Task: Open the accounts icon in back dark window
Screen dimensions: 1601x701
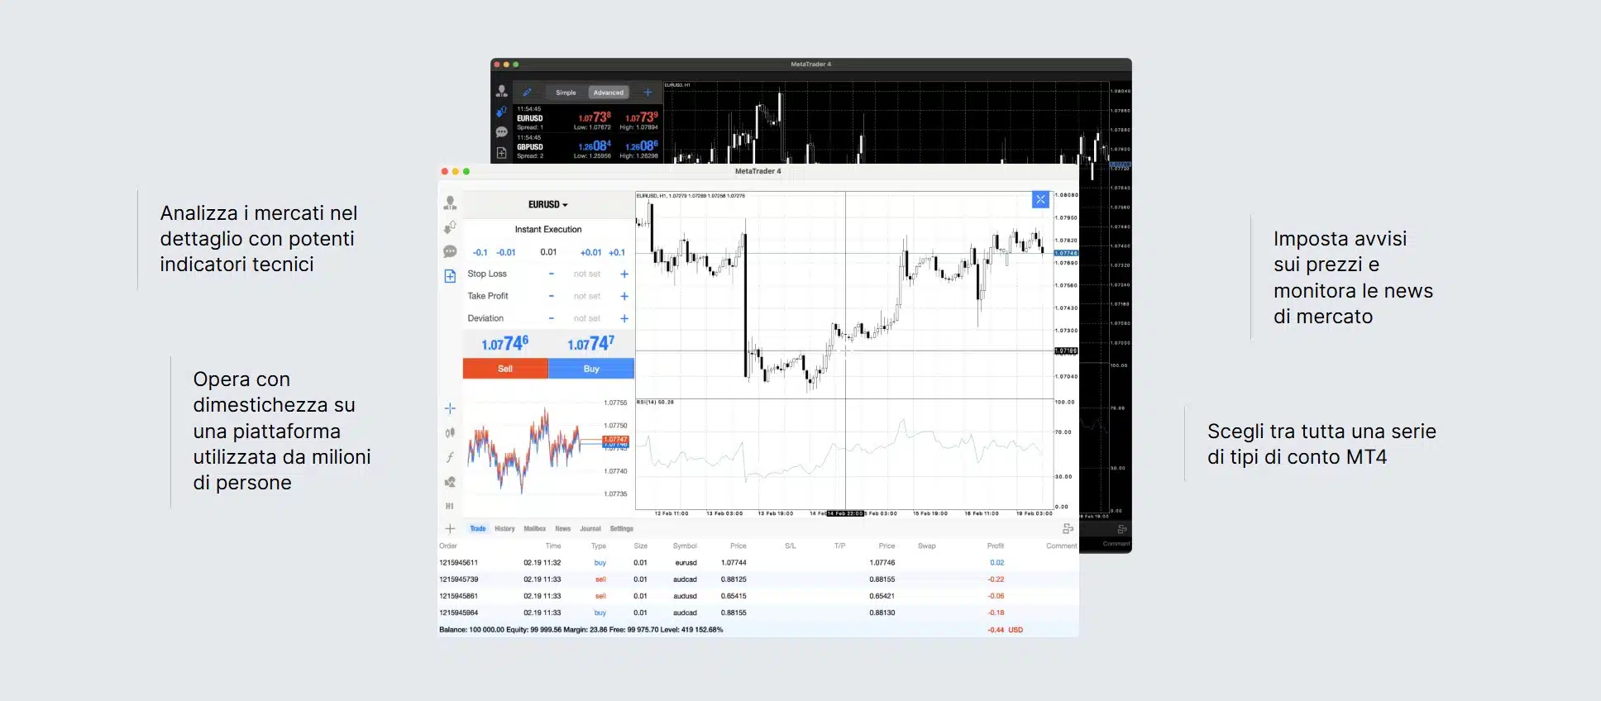Action: click(x=501, y=91)
